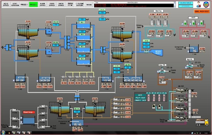Click the LIE-112 percent value field

[x=128, y=67]
